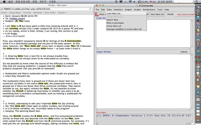Click the View data set button

click(x=157, y=14)
